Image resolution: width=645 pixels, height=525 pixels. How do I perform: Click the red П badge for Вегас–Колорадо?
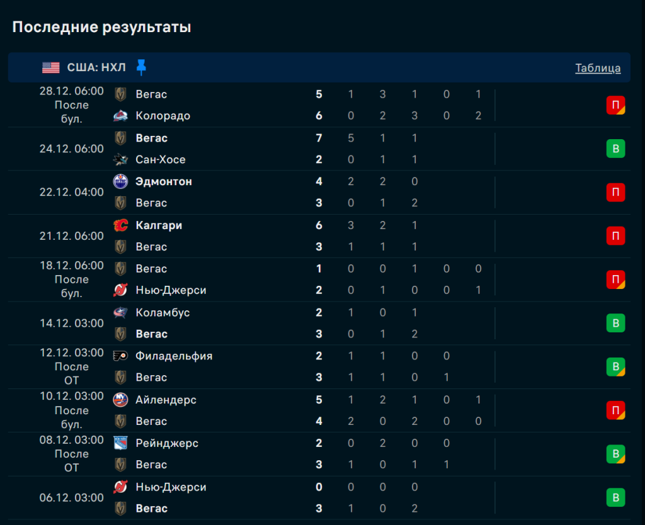615,105
